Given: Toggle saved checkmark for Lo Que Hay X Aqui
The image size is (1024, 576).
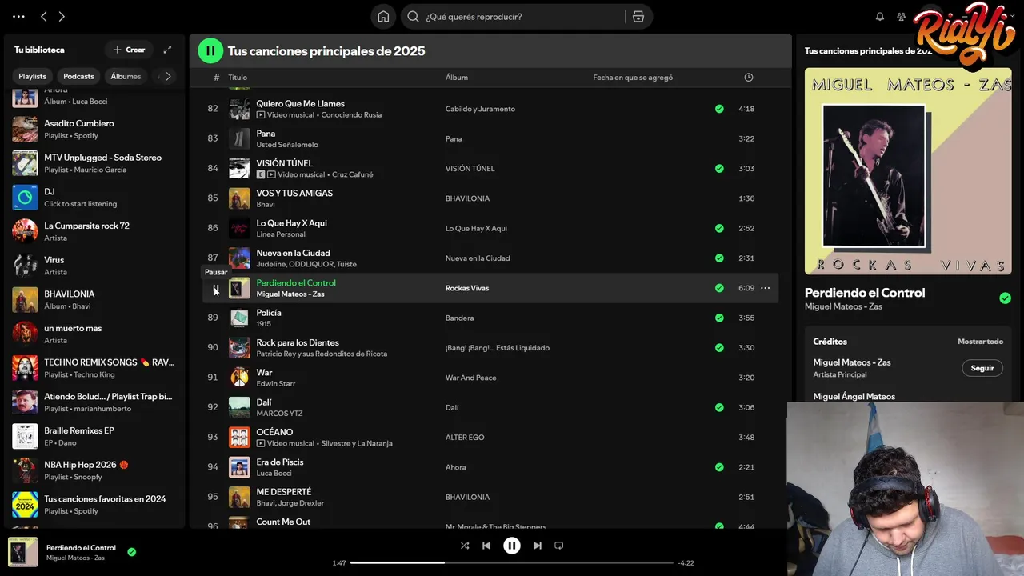Looking at the screenshot, I should pos(719,228).
